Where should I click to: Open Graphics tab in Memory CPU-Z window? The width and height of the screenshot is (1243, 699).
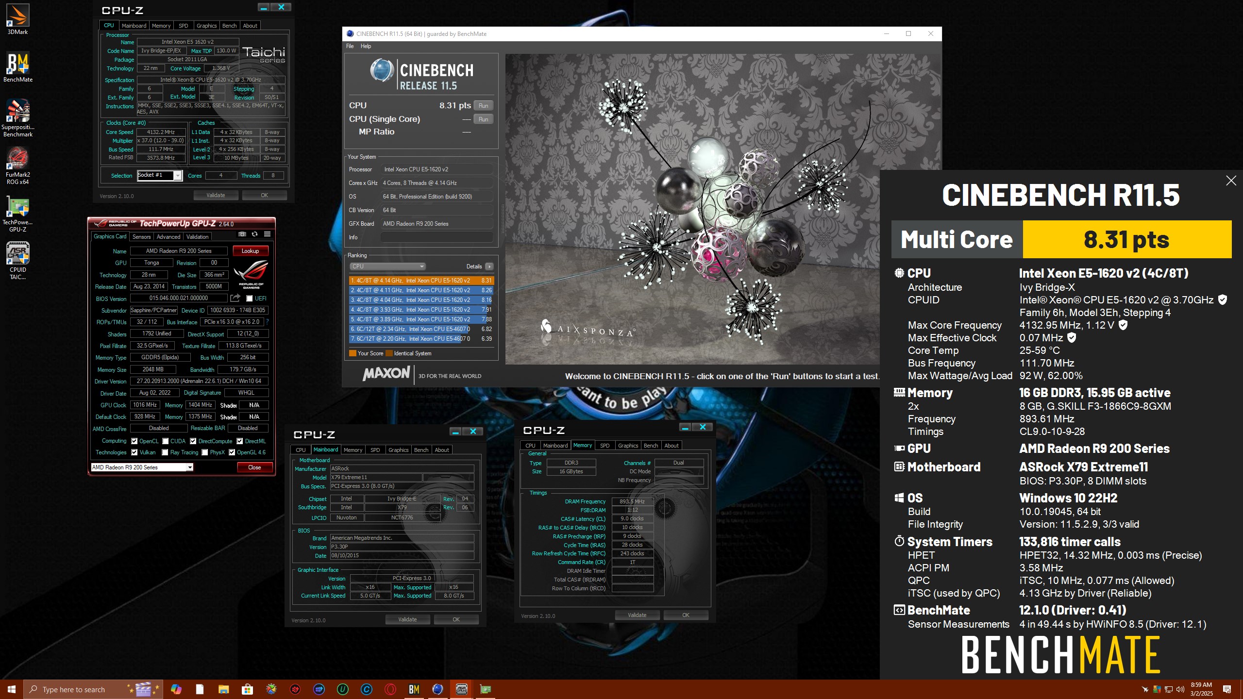click(x=628, y=446)
